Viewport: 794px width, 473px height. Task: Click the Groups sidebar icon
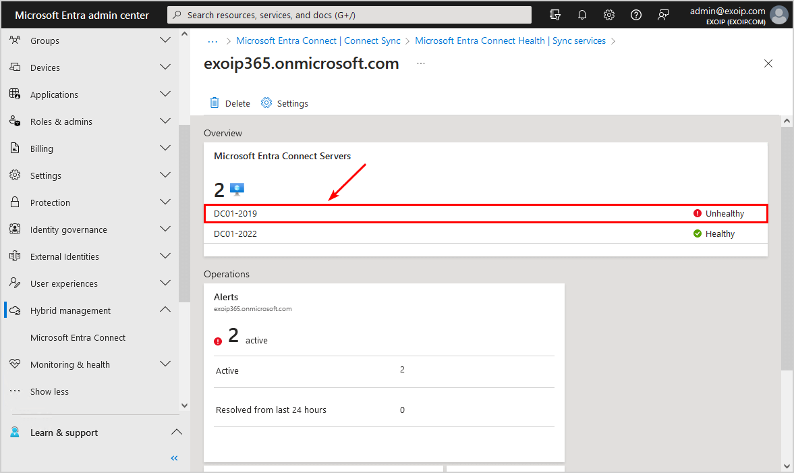[15, 40]
